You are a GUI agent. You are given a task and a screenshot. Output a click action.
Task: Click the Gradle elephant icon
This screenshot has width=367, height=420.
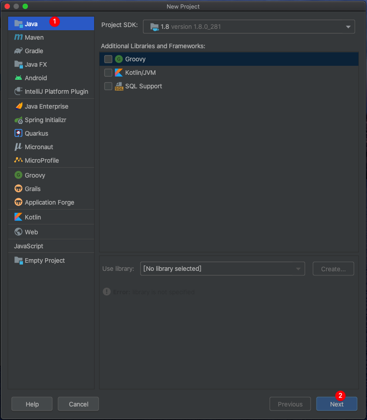click(18, 50)
